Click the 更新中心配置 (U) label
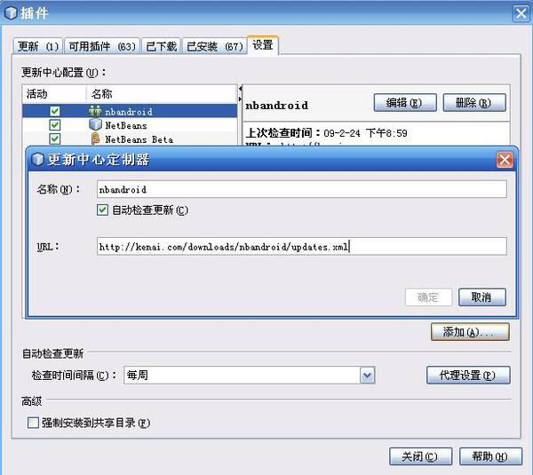The height and width of the screenshot is (475, 533). point(64,73)
